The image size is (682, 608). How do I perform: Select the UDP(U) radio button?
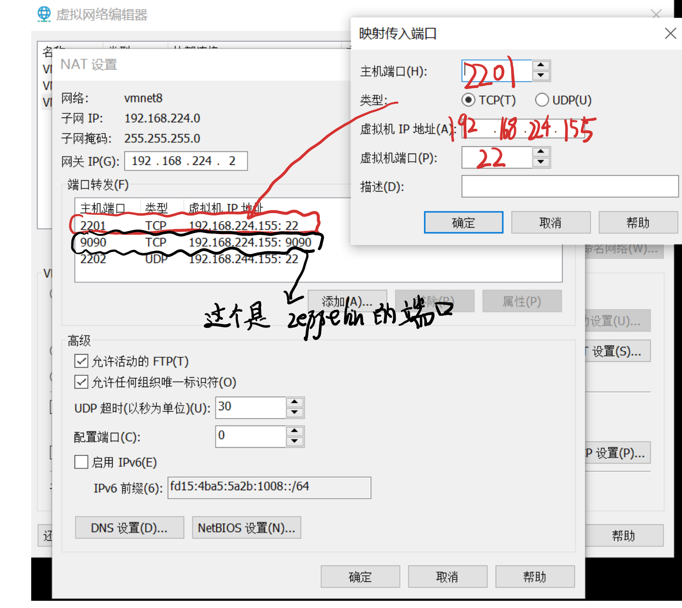click(x=542, y=100)
